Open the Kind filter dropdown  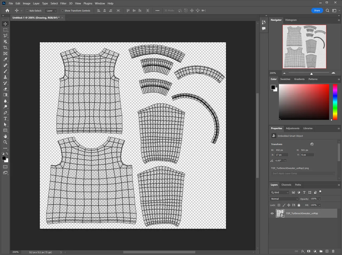279,192
